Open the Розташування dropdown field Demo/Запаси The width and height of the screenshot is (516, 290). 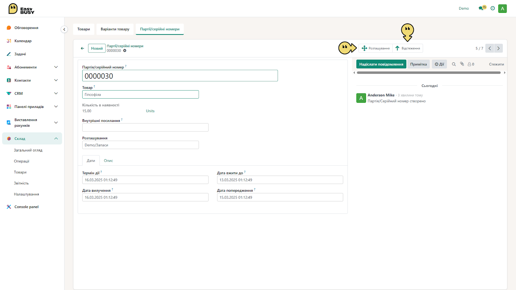(141, 145)
